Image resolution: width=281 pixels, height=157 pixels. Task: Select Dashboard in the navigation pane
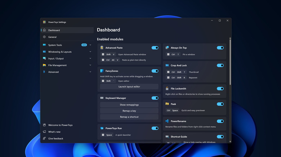point(54,30)
